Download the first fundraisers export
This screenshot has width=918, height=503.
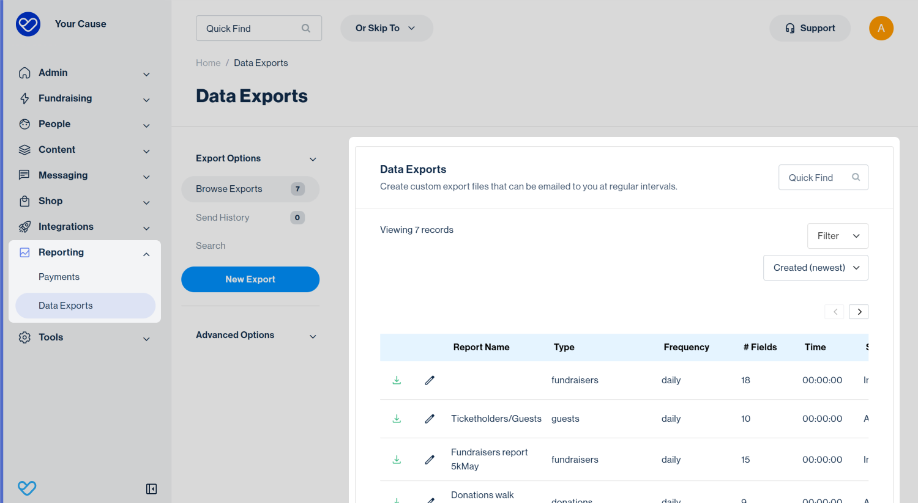click(x=397, y=380)
